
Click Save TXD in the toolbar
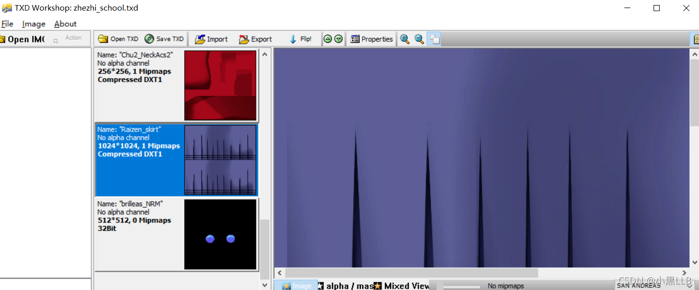(x=164, y=39)
